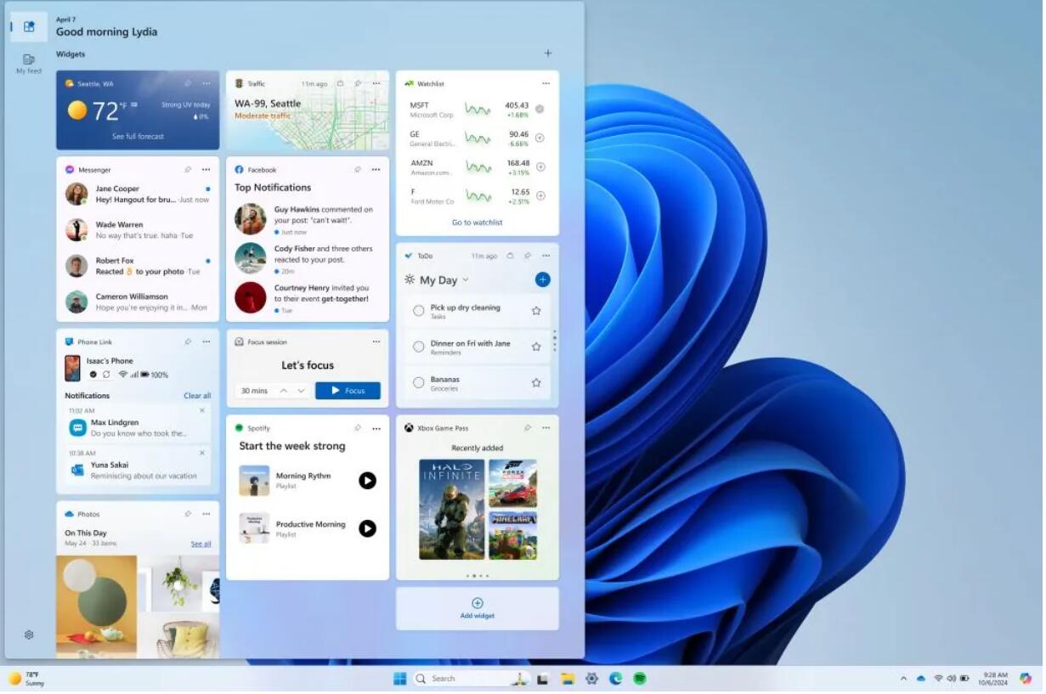The height and width of the screenshot is (694, 1046).
Task: Open Watchlist widget more options
Action: pos(547,83)
